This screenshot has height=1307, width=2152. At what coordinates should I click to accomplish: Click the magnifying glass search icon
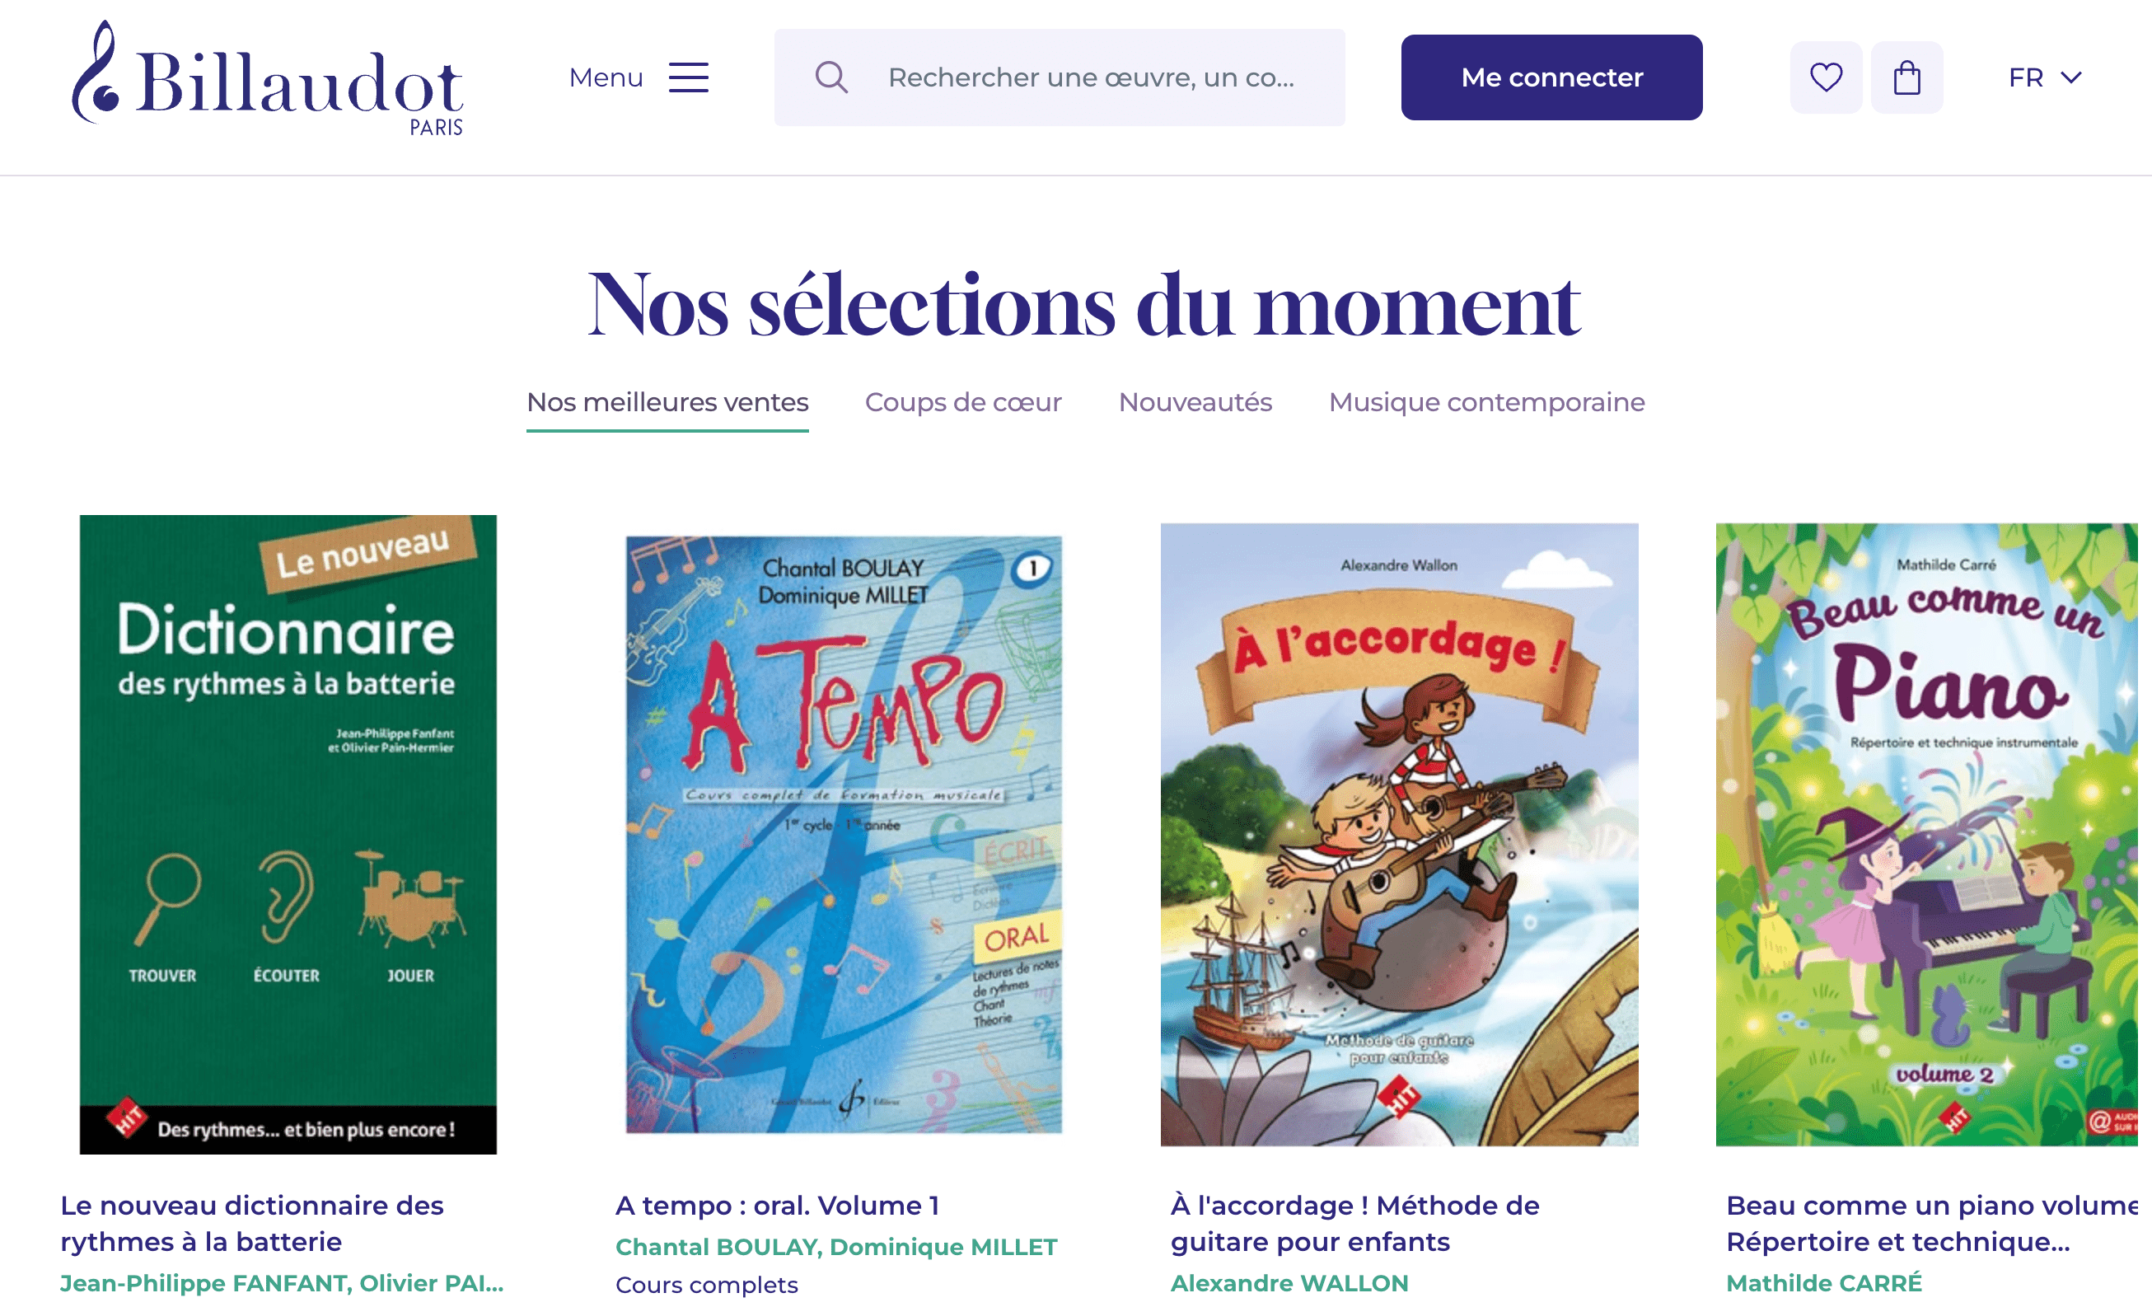click(830, 77)
